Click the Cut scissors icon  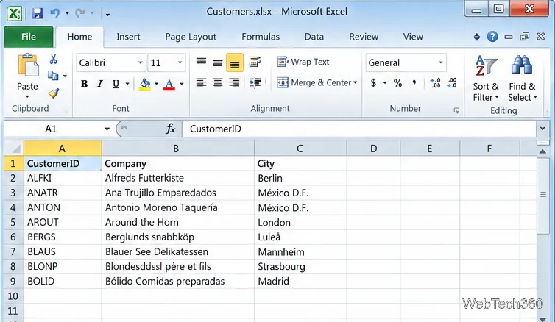click(54, 60)
